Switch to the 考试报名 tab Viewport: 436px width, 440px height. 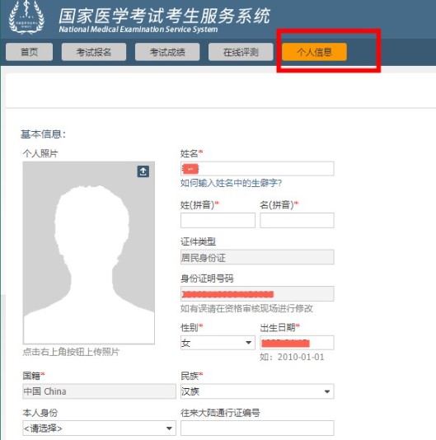coord(94,52)
